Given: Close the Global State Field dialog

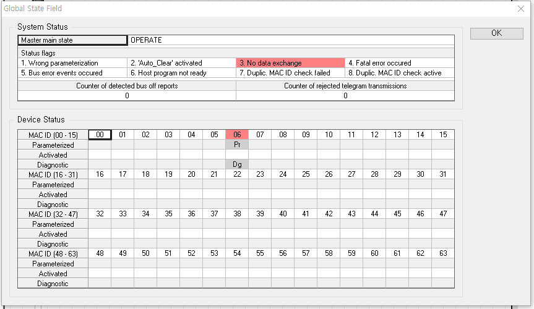Looking at the screenshot, I should pos(520,9).
